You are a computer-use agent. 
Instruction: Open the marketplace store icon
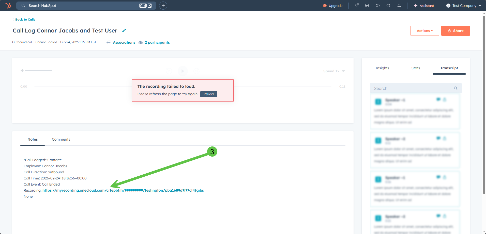[367, 6]
